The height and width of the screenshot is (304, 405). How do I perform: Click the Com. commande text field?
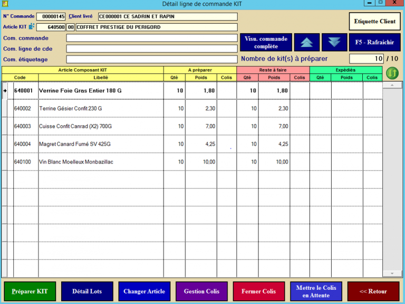pyautogui.click(x=152, y=38)
